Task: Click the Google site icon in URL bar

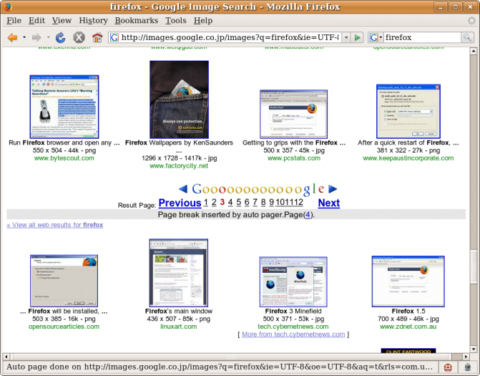Action: click(114, 38)
